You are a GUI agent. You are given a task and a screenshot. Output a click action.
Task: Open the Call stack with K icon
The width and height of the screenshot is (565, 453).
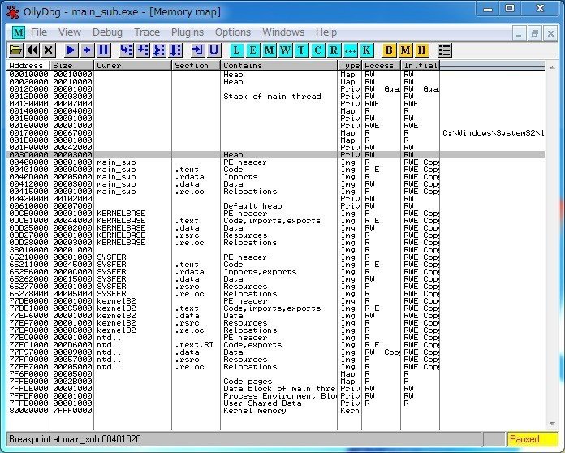coord(366,50)
